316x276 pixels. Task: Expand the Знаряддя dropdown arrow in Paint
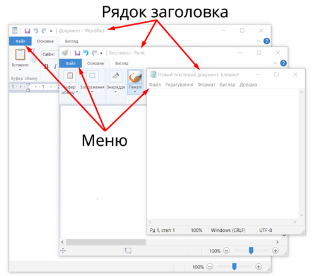(116, 92)
